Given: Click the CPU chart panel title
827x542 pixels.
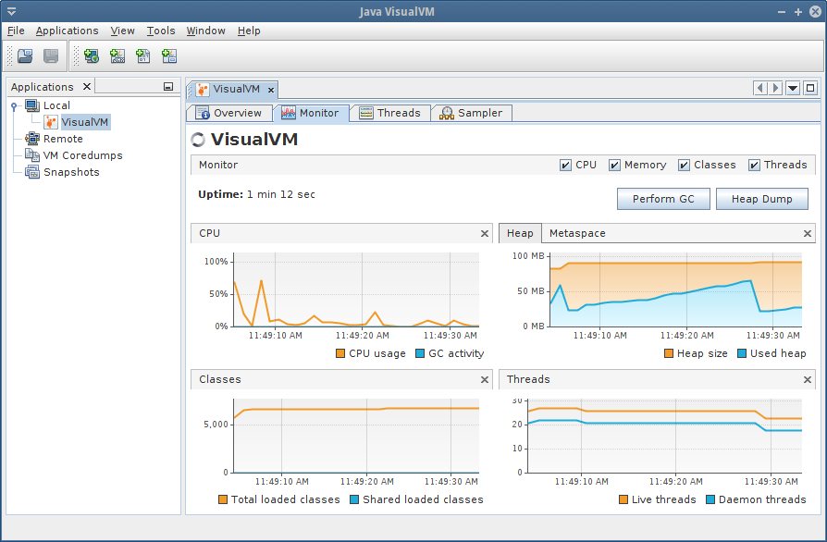Looking at the screenshot, I should click(x=209, y=233).
